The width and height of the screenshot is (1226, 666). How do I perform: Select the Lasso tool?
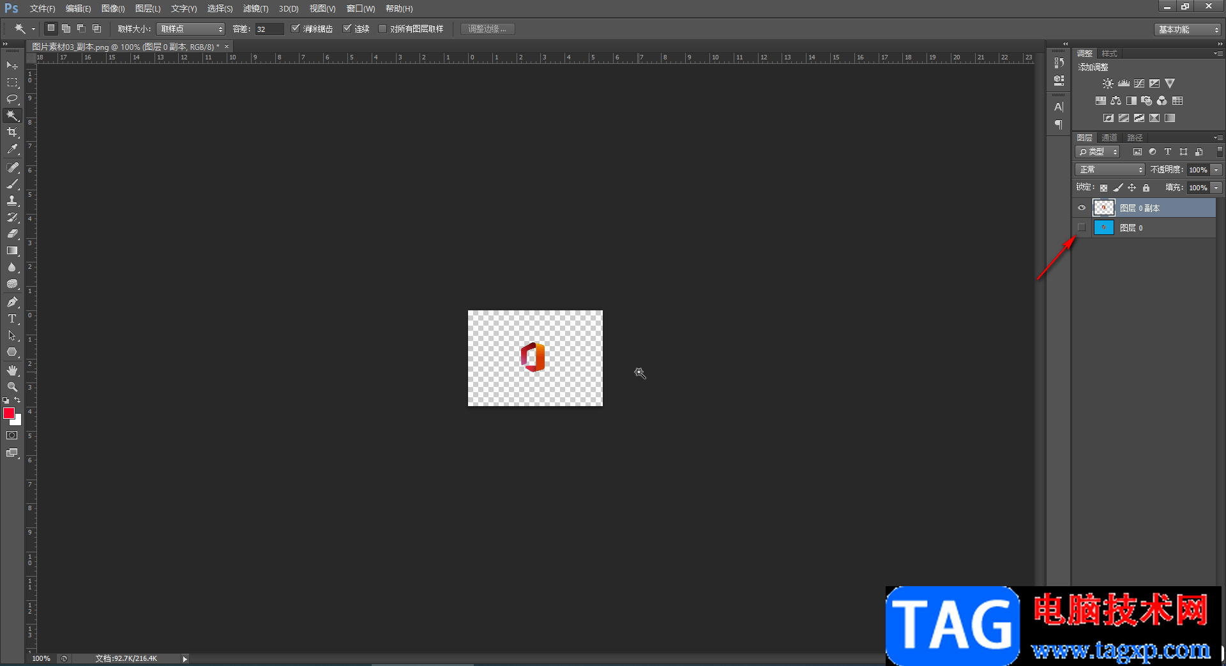12,99
